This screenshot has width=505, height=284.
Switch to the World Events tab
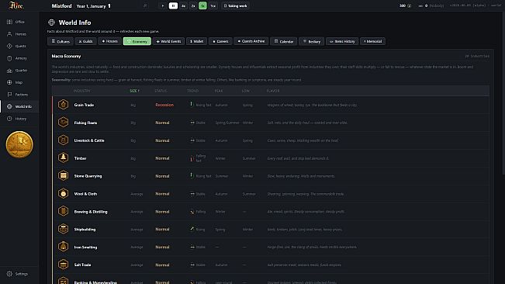[169, 41]
